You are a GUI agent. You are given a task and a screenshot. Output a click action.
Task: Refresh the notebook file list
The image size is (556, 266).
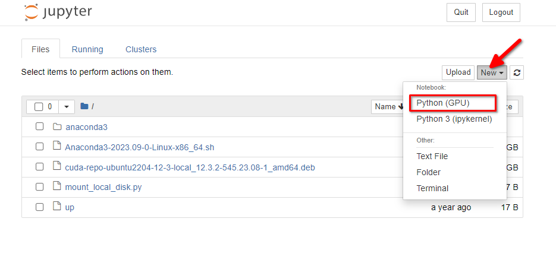517,72
